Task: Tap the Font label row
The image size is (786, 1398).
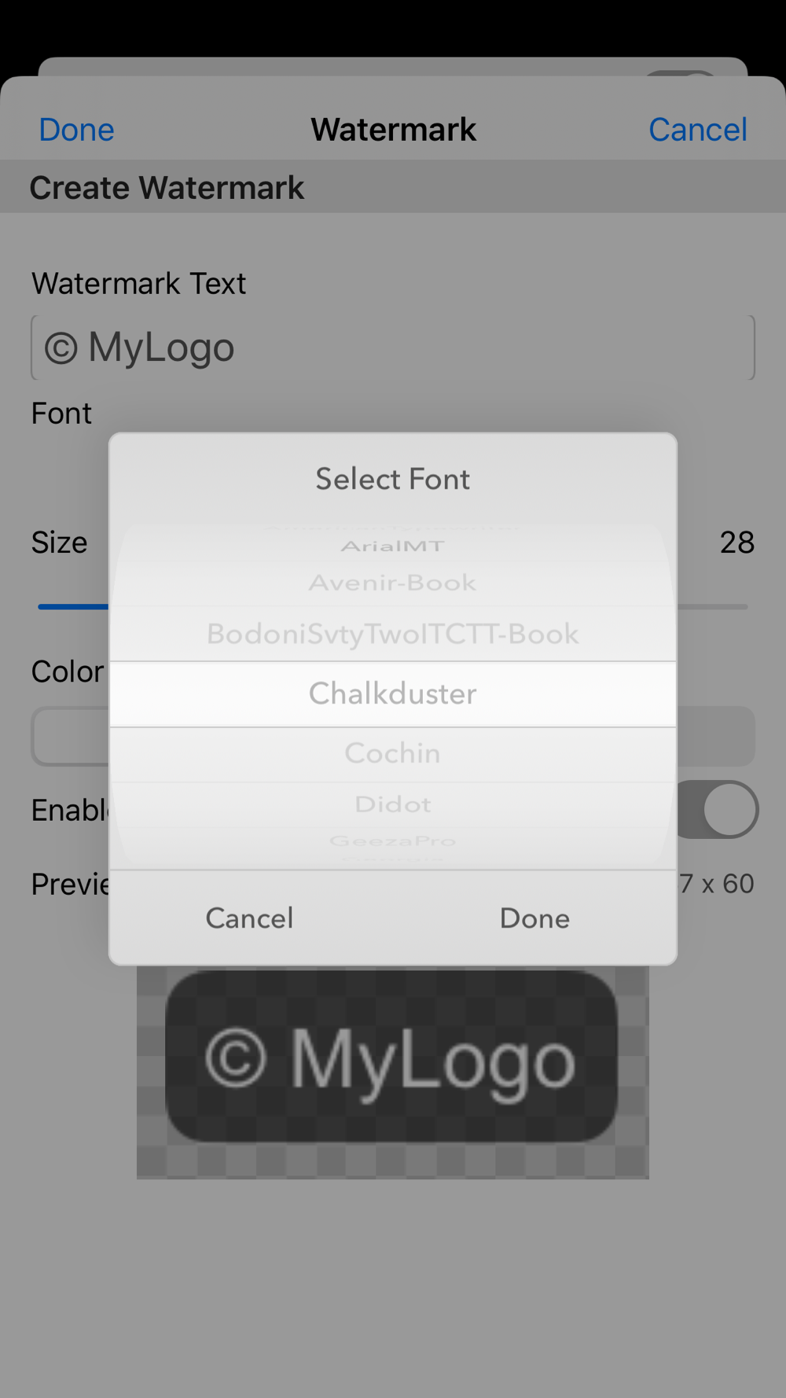Action: tap(61, 414)
